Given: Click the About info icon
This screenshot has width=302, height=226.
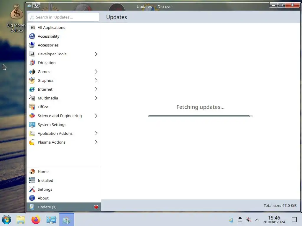Looking at the screenshot, I should 32,198.
